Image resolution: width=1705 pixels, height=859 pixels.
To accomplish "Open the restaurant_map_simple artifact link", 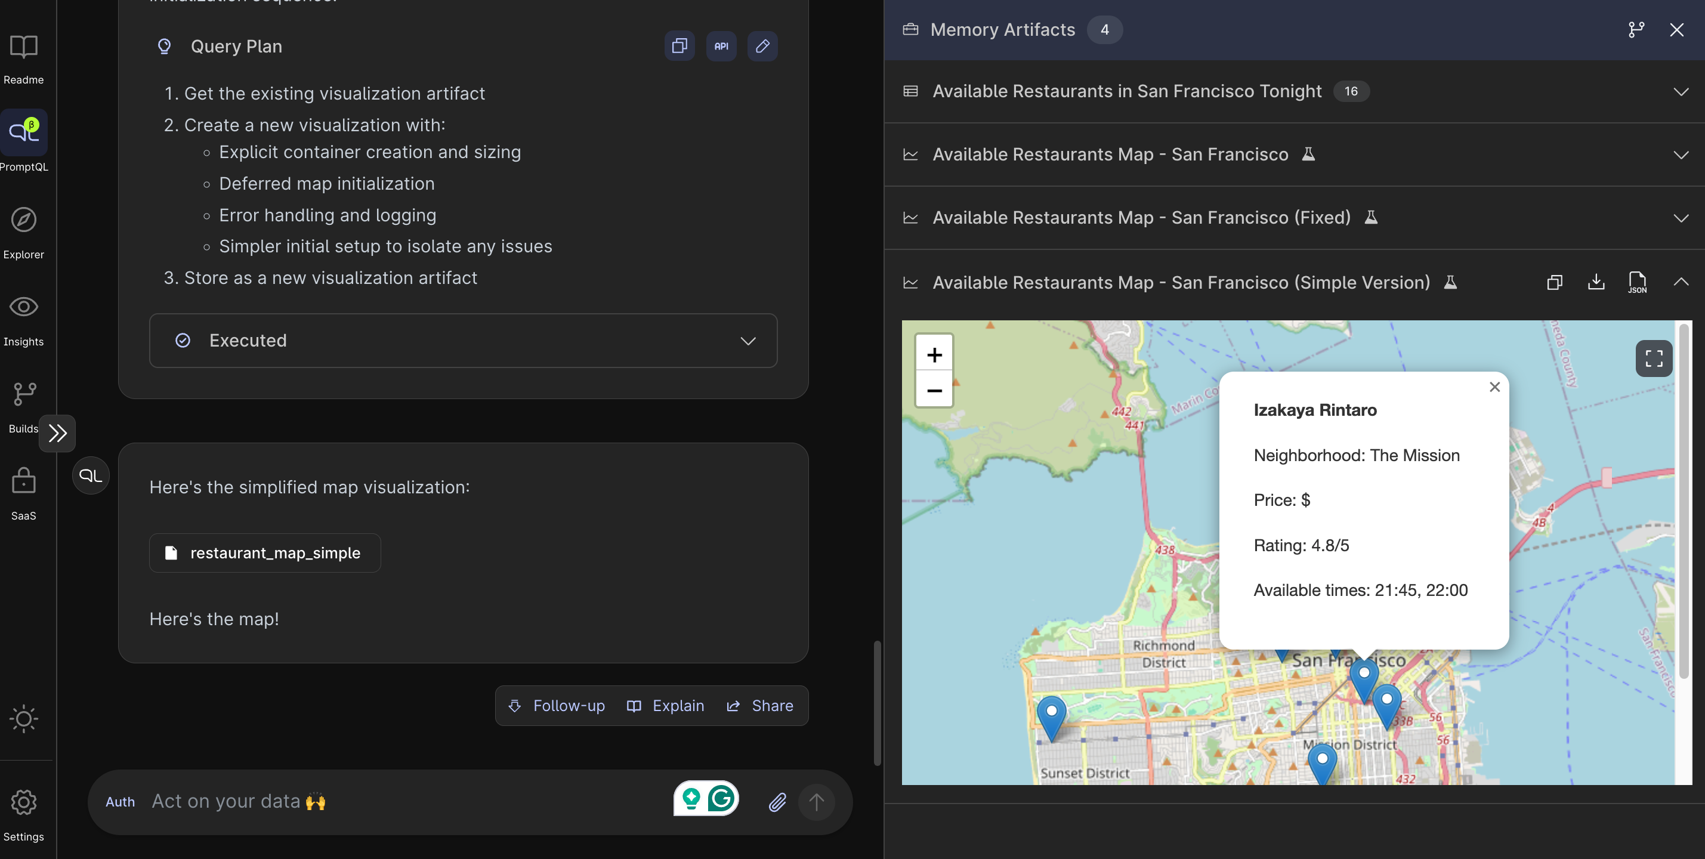I will coord(265,553).
